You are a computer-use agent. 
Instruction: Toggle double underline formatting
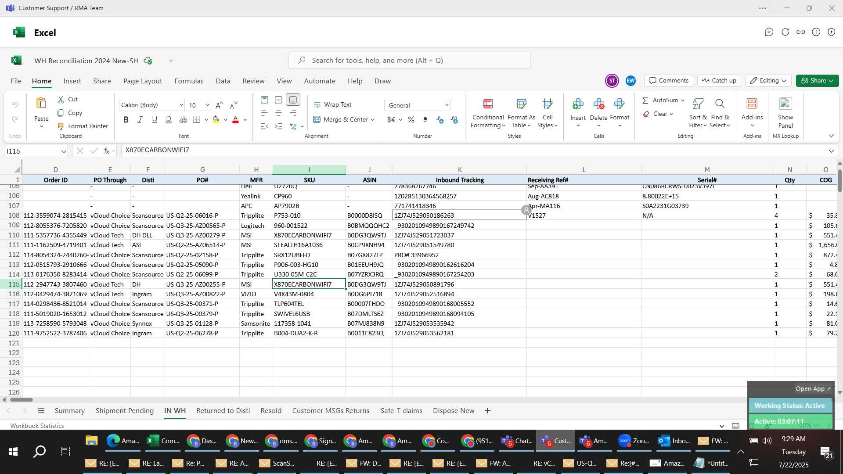click(169, 119)
